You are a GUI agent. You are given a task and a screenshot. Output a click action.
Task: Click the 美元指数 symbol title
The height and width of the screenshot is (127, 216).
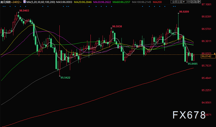coord(5,2)
